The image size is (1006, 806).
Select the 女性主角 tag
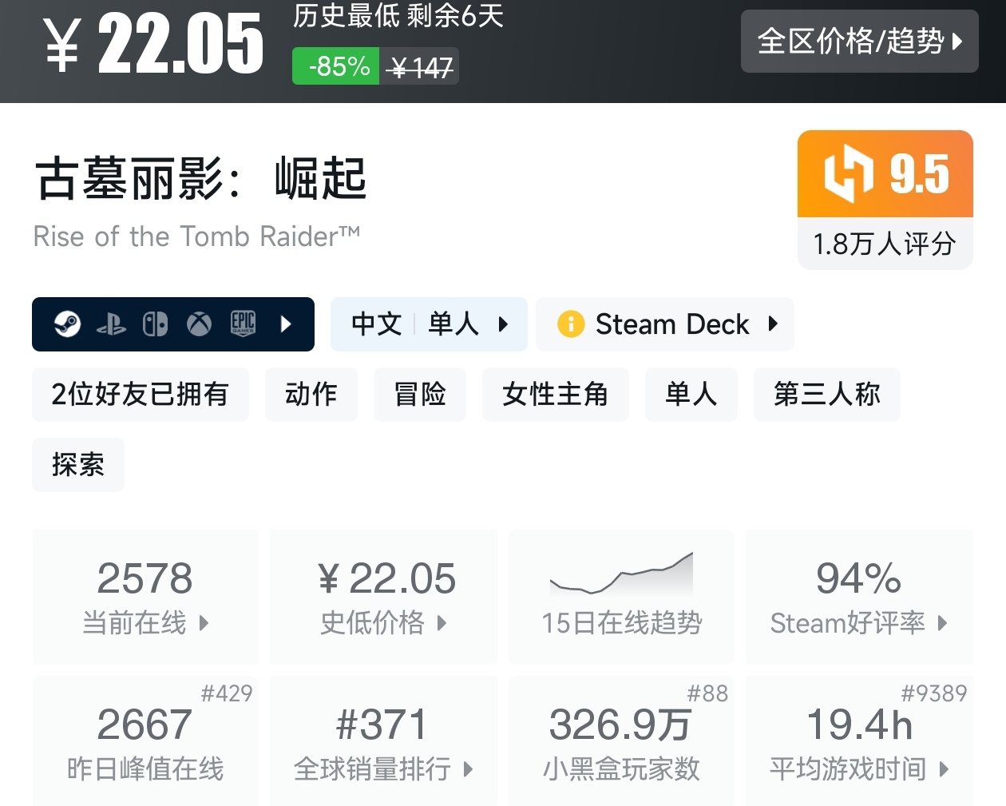(555, 395)
